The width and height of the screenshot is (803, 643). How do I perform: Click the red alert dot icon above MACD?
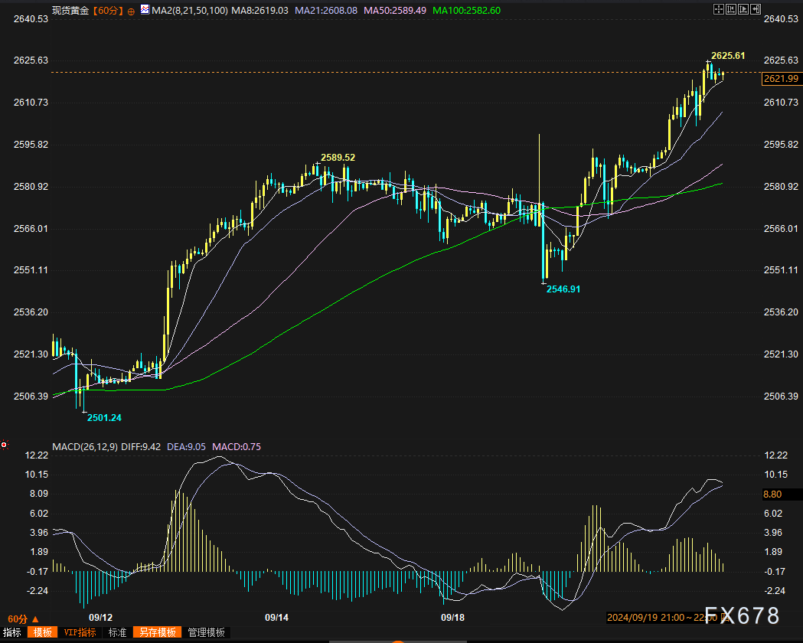click(x=5, y=444)
